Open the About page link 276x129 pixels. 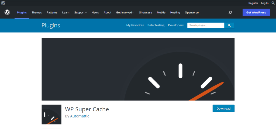pos(107,12)
